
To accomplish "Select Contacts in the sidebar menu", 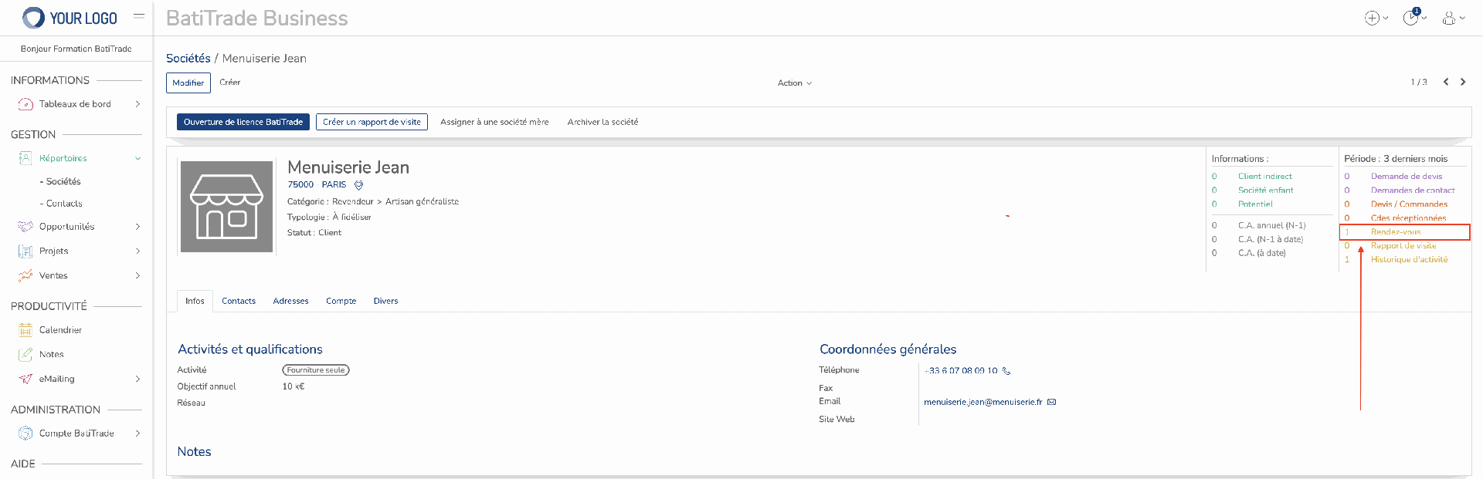I will click(64, 204).
